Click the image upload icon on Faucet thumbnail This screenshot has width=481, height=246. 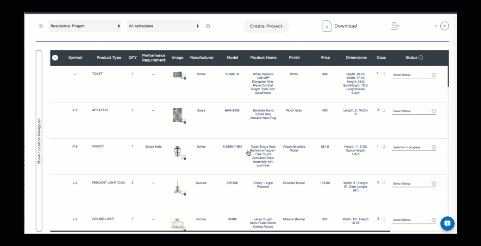[x=183, y=158]
